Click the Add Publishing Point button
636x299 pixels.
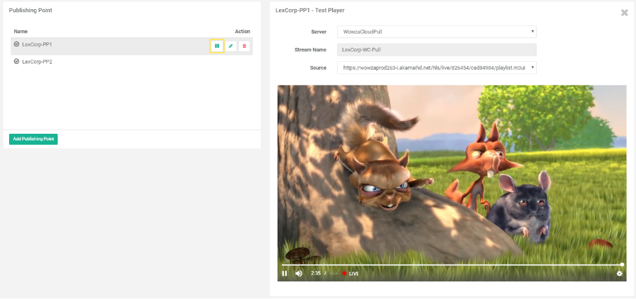coord(33,139)
